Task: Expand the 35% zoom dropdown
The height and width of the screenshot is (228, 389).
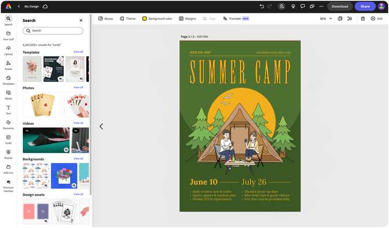Action: [x=326, y=19]
